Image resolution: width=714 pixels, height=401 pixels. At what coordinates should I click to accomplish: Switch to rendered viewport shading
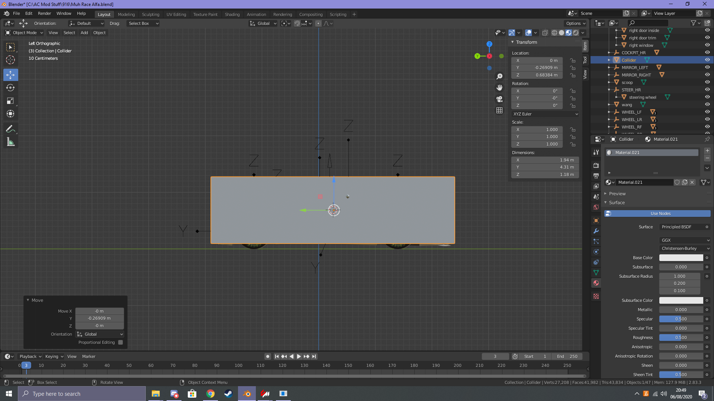pos(576,33)
